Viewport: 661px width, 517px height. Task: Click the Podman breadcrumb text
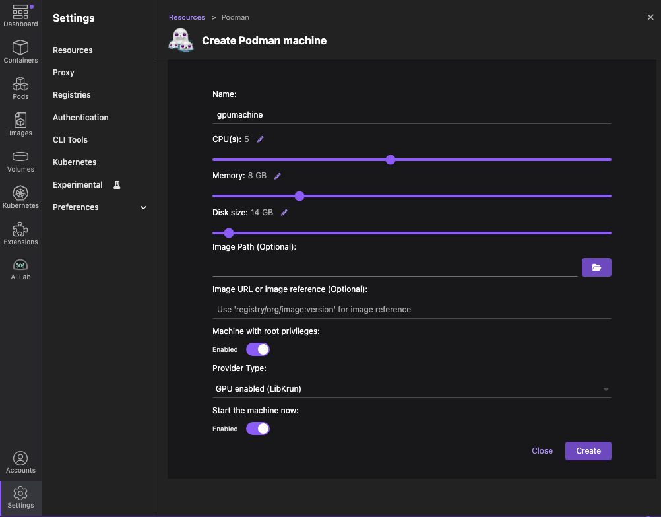(236, 17)
